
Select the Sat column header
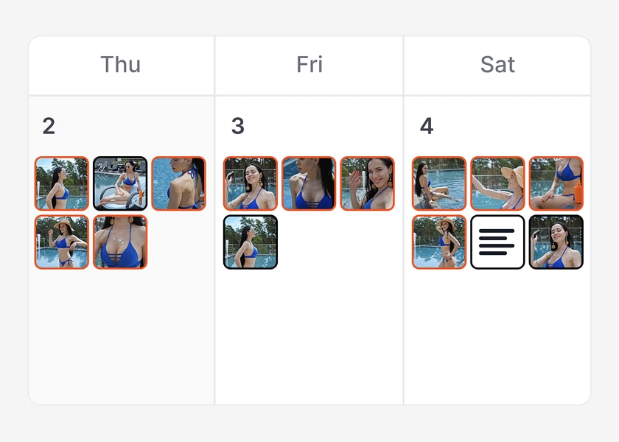click(497, 65)
